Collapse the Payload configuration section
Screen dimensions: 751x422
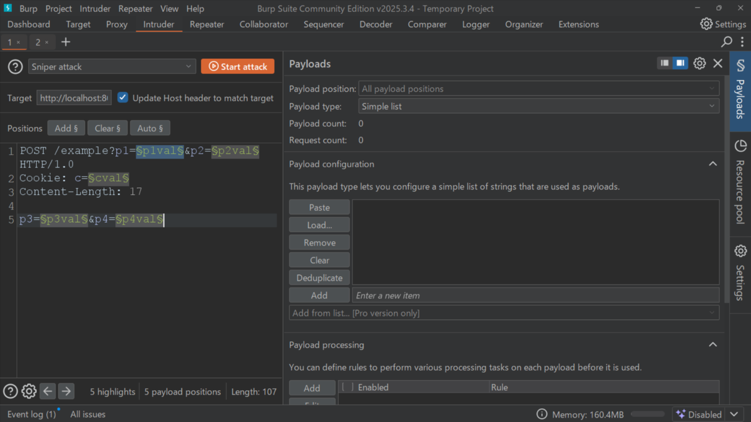[712, 164]
